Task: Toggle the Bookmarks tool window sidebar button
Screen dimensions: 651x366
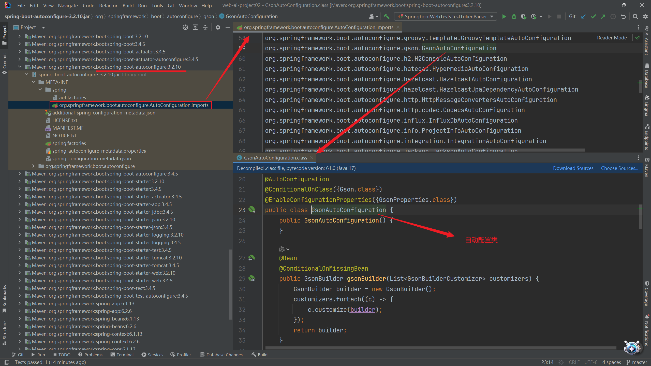Action: 4,298
